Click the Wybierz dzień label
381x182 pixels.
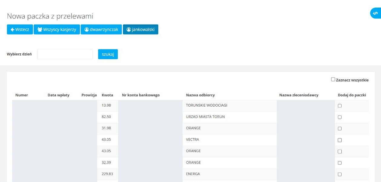19,54
